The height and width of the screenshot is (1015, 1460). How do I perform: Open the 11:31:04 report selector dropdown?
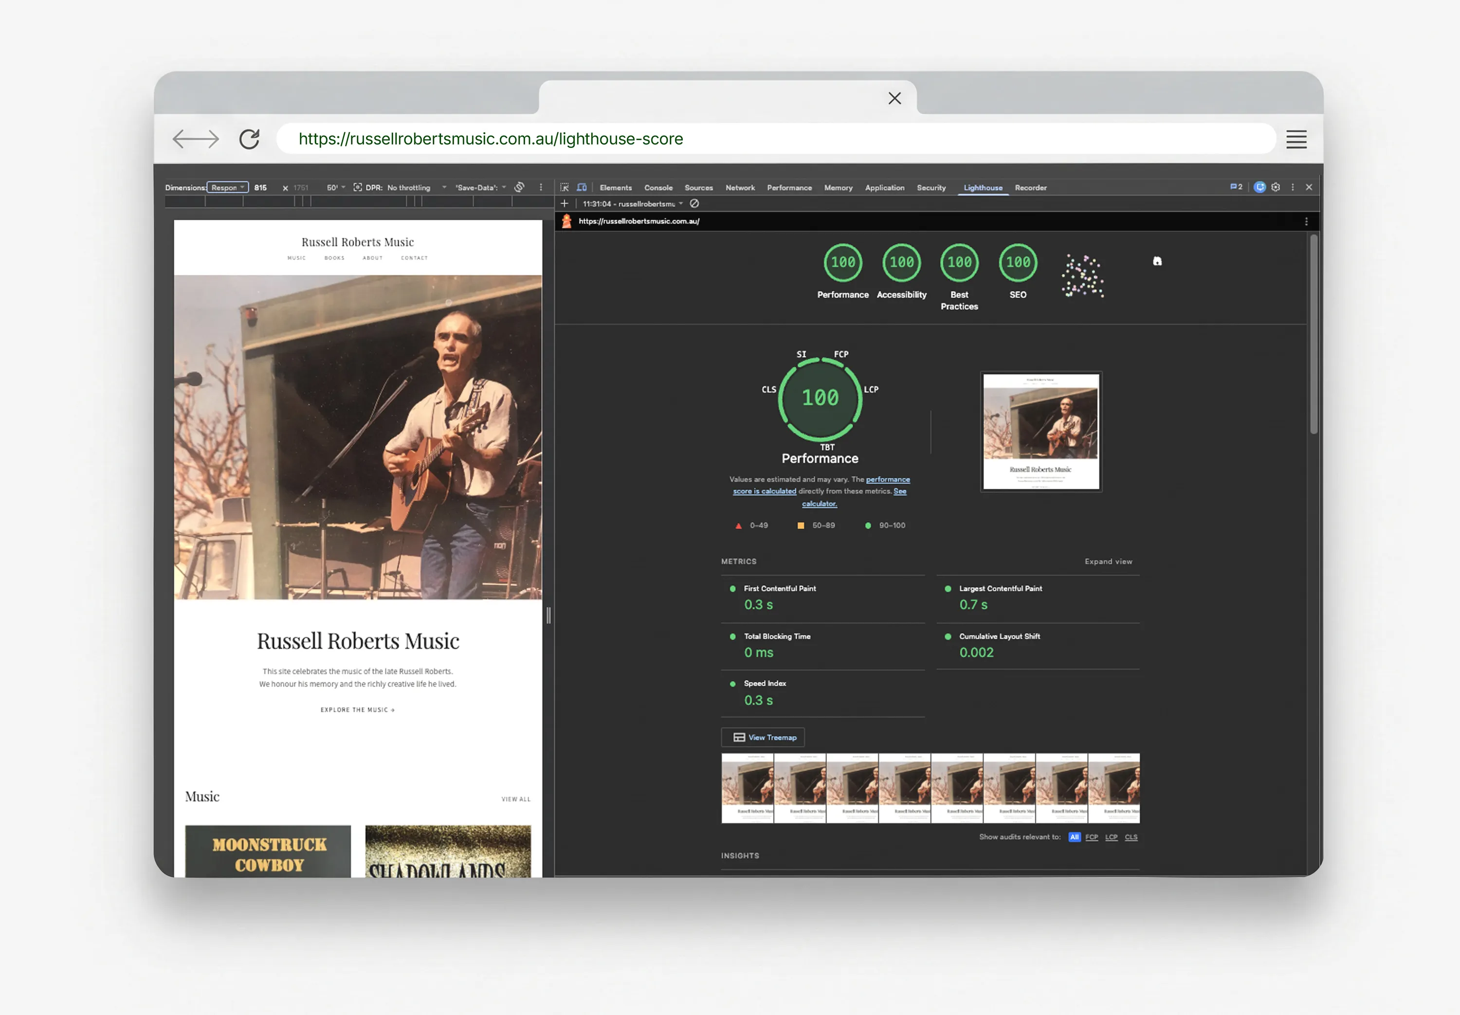[633, 203]
